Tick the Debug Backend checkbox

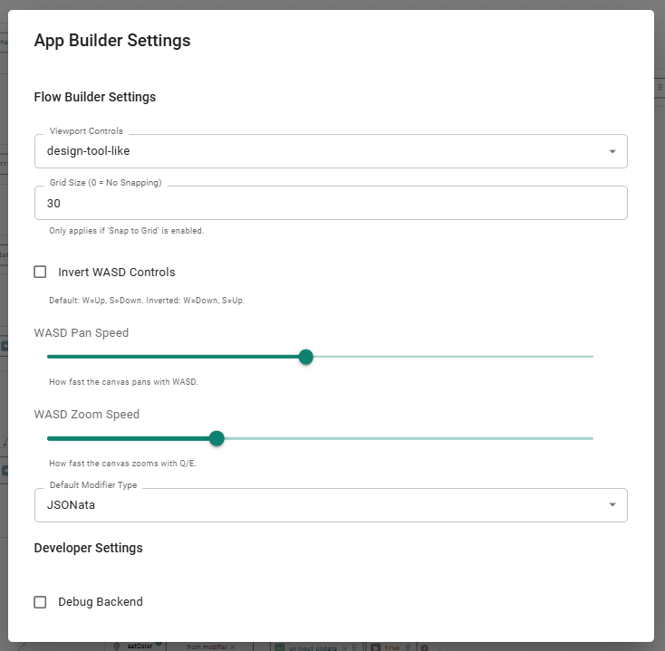click(40, 602)
